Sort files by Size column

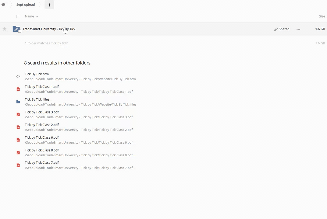pyautogui.click(x=322, y=16)
